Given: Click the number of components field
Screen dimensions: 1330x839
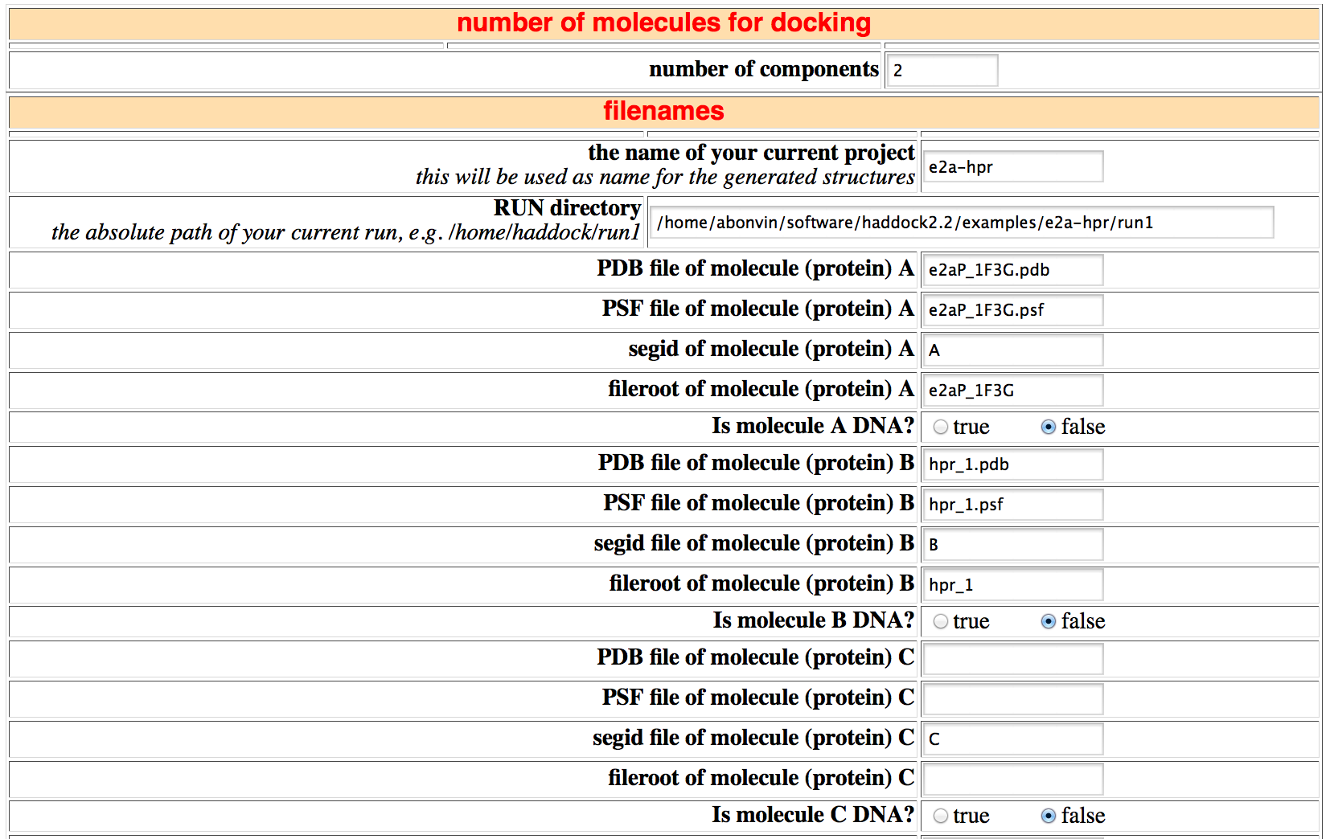Looking at the screenshot, I should click(x=942, y=70).
